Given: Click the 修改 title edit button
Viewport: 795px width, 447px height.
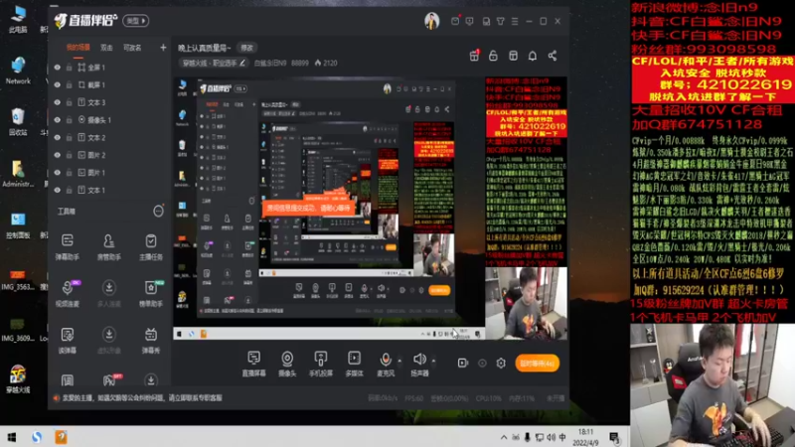Looking at the screenshot, I should 246,48.
